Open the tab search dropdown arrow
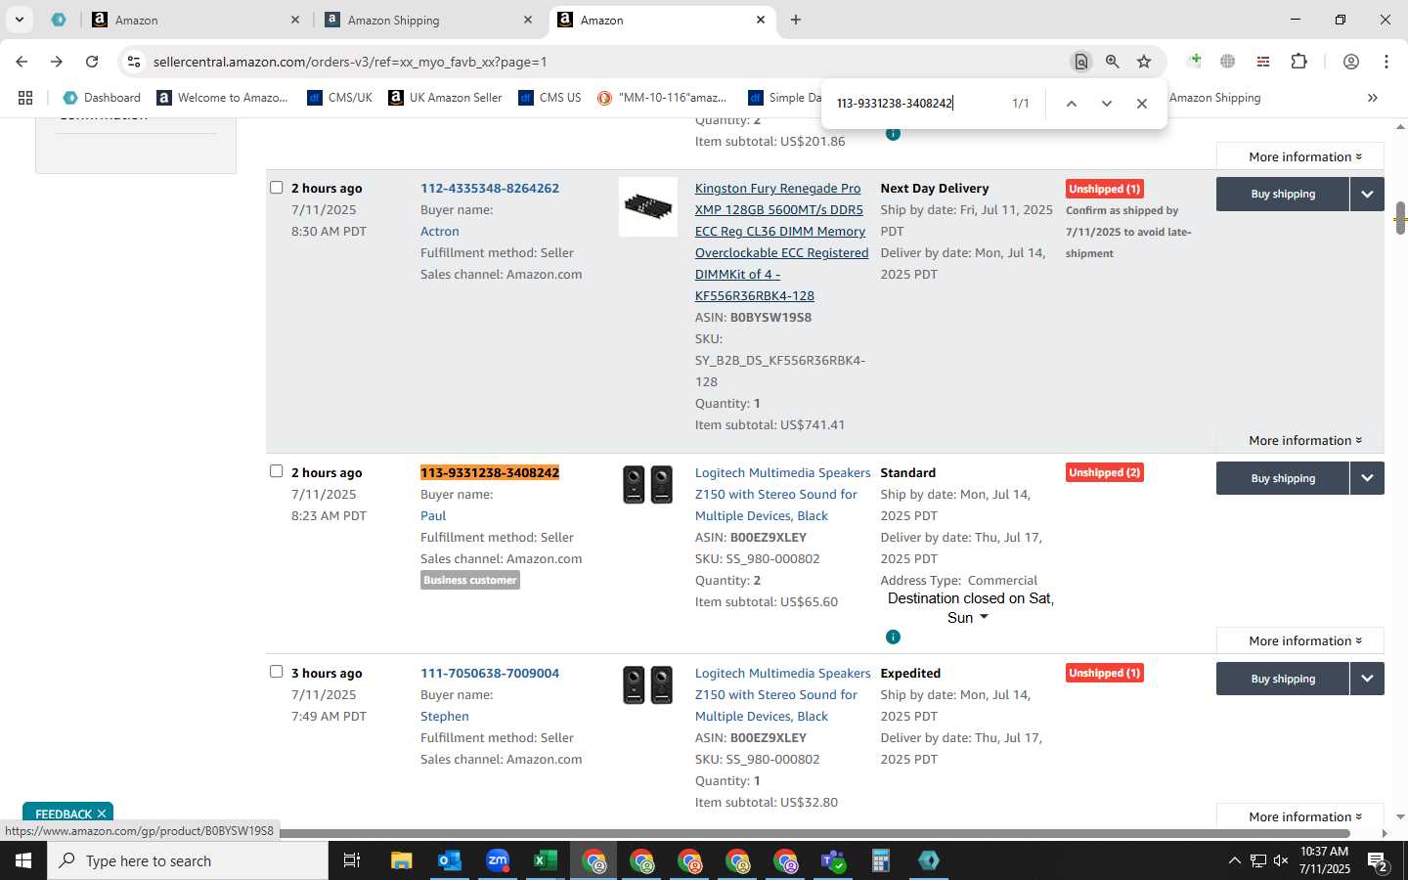Image resolution: width=1408 pixels, height=880 pixels. coord(19,20)
